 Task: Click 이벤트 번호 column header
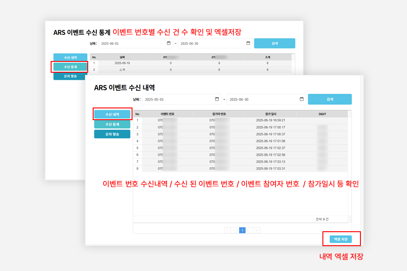[x=167, y=114]
